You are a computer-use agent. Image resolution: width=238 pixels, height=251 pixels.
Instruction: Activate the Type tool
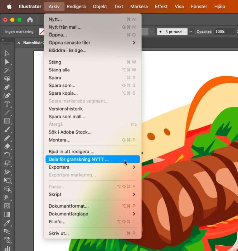(7, 104)
